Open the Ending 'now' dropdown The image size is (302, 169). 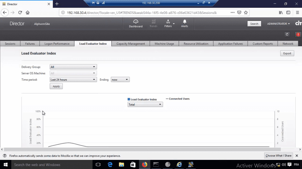point(120,79)
